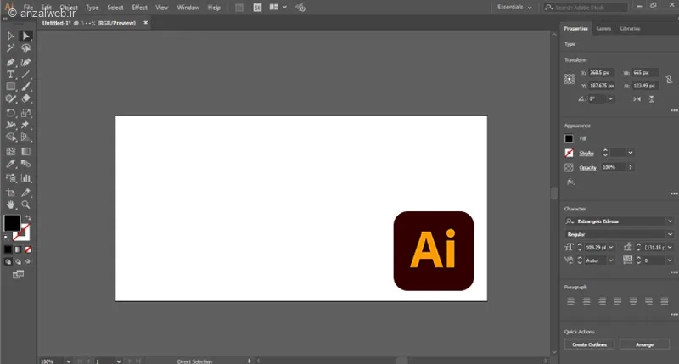Select the Direct Selection tool
679x364 pixels.
[25, 36]
